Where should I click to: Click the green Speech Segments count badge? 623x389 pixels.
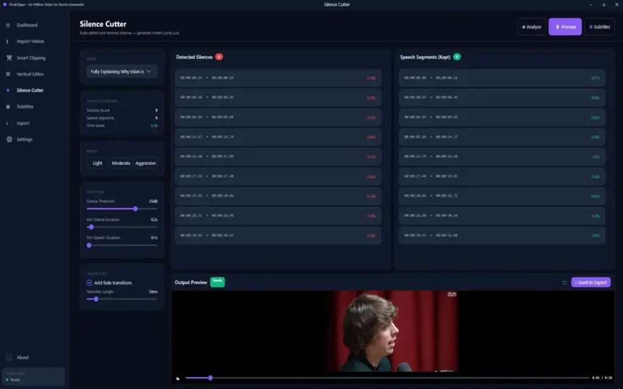(457, 57)
